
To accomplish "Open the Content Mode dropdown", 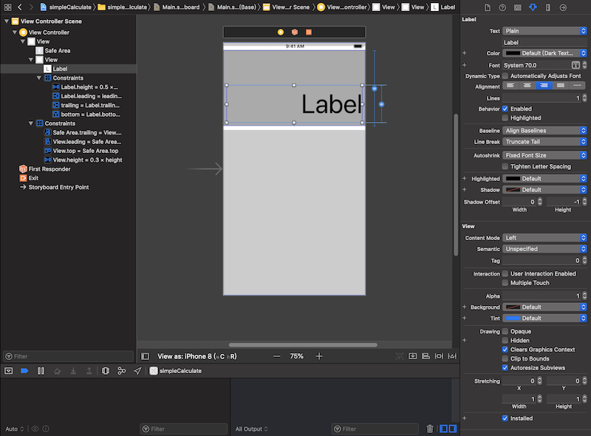I will click(544, 238).
